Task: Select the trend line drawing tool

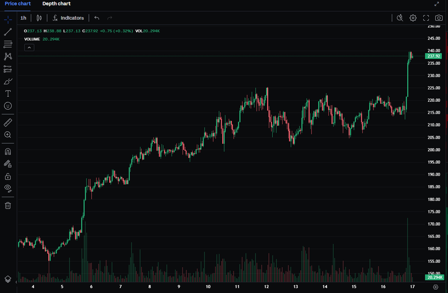Action: point(8,32)
